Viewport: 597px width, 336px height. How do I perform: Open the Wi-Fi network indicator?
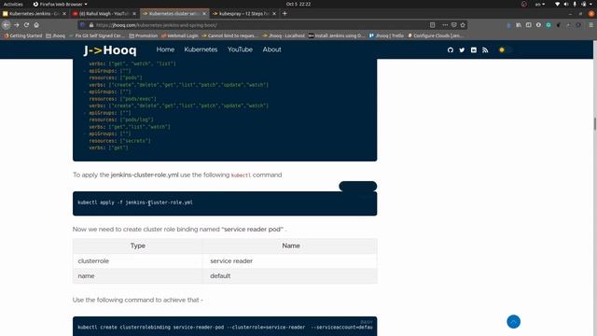click(x=557, y=4)
